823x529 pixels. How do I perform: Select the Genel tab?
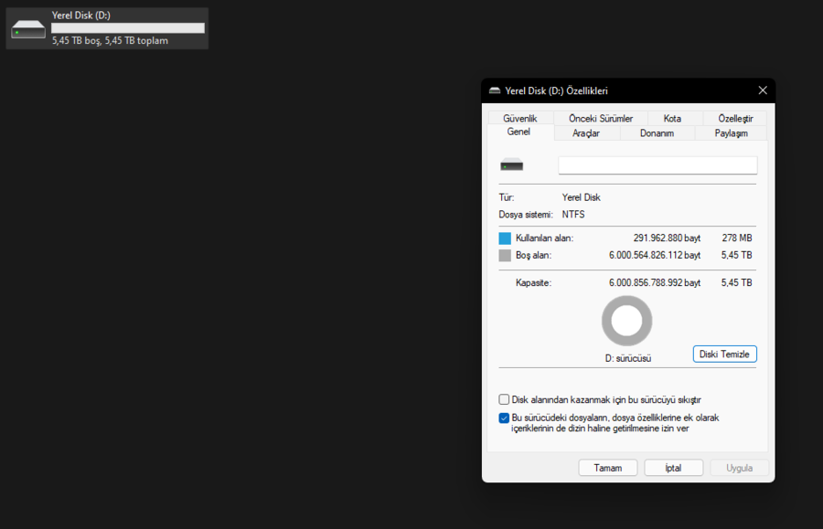tap(518, 132)
